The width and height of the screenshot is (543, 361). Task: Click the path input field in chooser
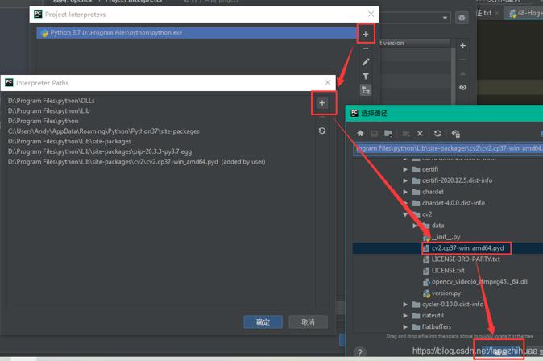pyautogui.click(x=448, y=148)
